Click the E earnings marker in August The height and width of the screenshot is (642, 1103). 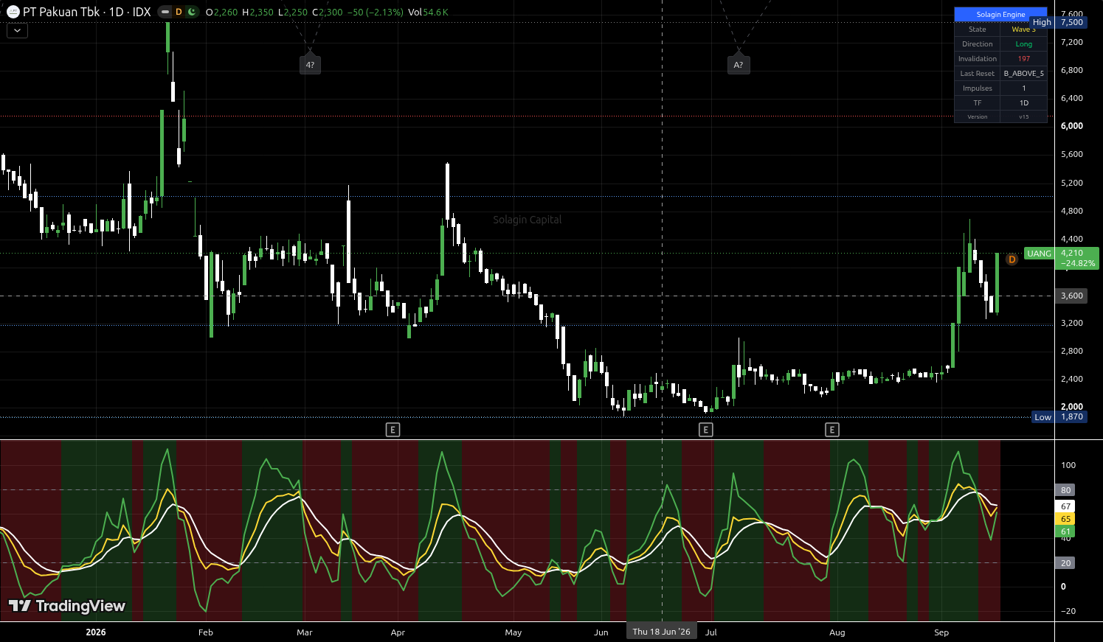point(832,430)
